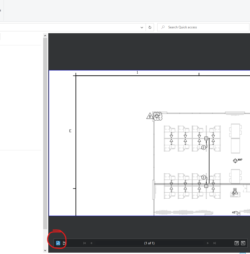Select the WAP symbol on the drawing
Screen dimensions: 250x254
tap(235, 160)
